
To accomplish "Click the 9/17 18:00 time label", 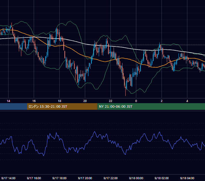I will [x=59, y=178].
